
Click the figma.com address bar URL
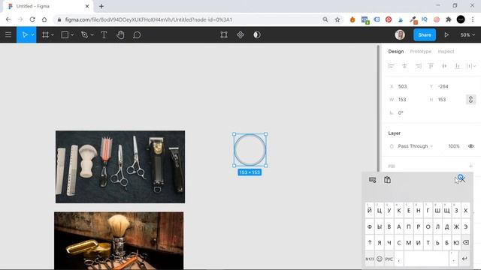point(149,19)
